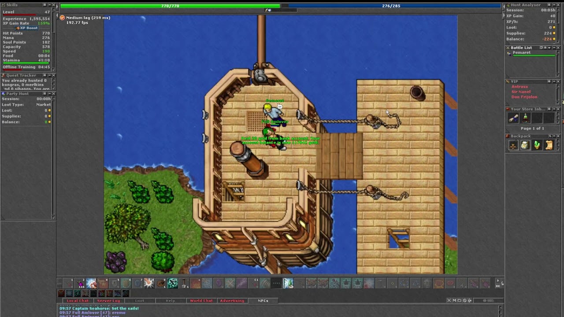Click the green Stamina bar in Skills
This screenshot has height=317, width=564.
coord(26,63)
